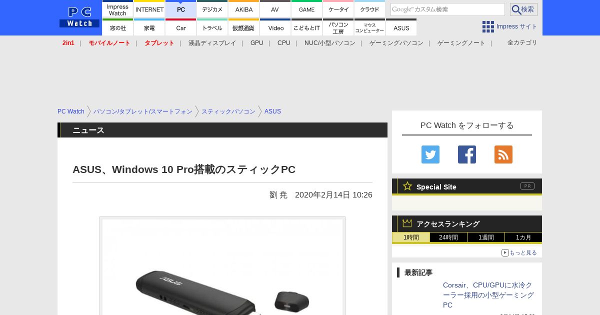Click the article headline ASUS、Windows 10 Pro搭載
600x315 pixels.
point(184,169)
